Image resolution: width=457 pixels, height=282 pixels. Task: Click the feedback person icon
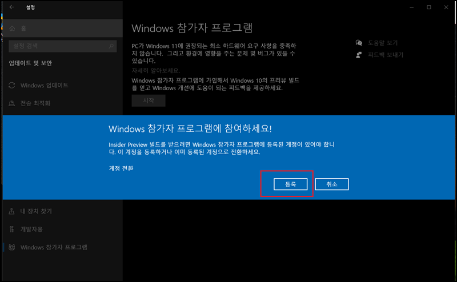click(359, 55)
